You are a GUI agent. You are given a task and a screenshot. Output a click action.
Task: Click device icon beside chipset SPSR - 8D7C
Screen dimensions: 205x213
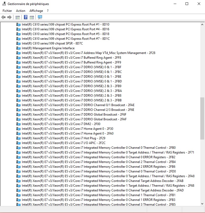18,43
